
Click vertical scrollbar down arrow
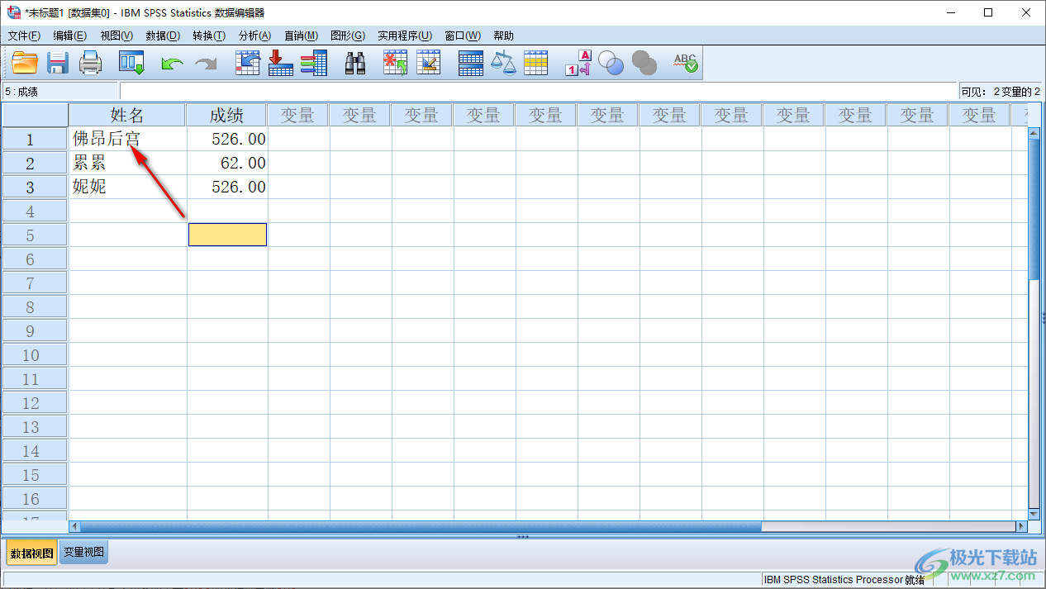pos(1033,513)
